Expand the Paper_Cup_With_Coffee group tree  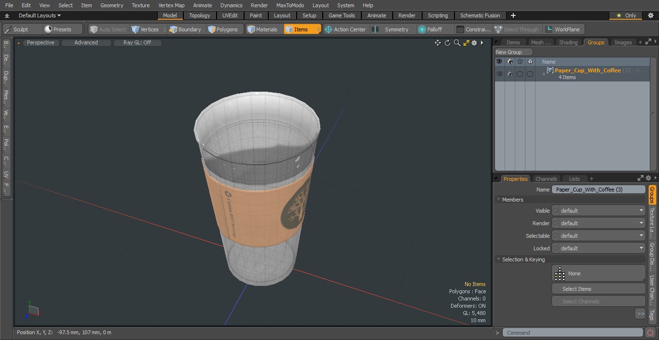(x=544, y=74)
